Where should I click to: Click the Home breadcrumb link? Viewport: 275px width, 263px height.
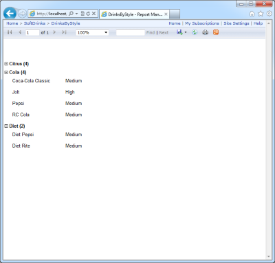[12, 23]
